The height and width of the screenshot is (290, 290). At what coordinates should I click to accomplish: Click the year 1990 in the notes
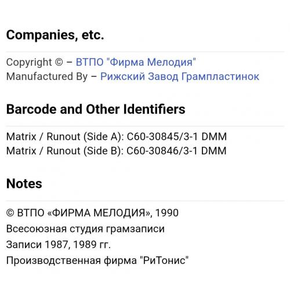pyautogui.click(x=167, y=213)
